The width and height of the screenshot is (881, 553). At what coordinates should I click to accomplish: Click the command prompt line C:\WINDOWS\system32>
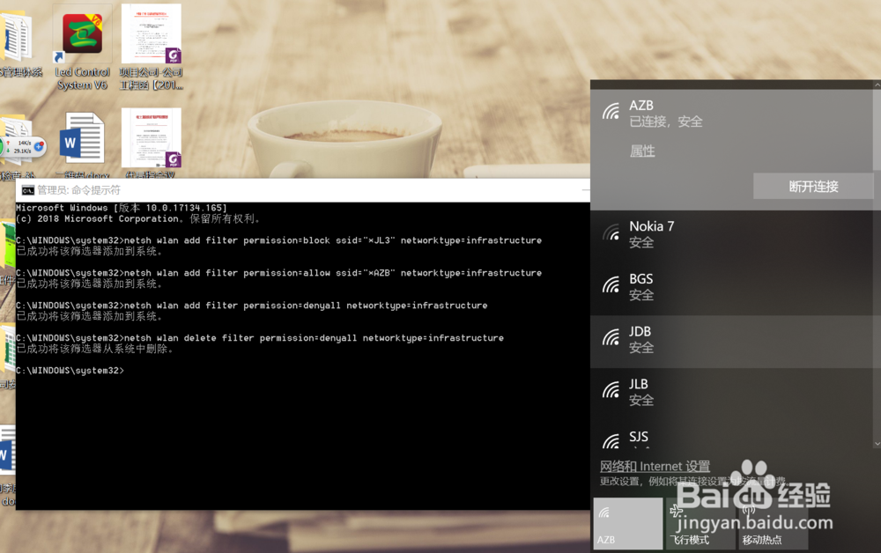point(70,371)
